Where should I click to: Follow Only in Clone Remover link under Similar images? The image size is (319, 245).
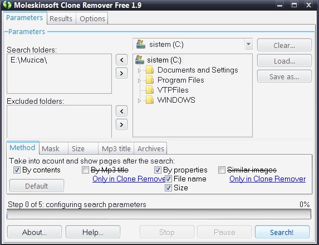[x=267, y=179]
